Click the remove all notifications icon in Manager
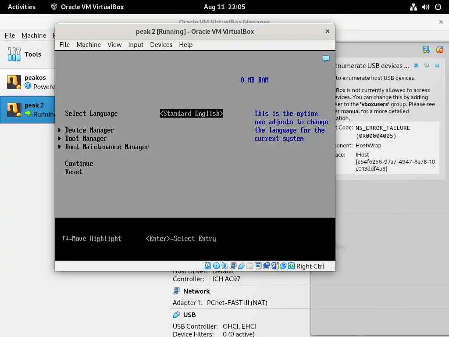449x337 pixels. 439,50
